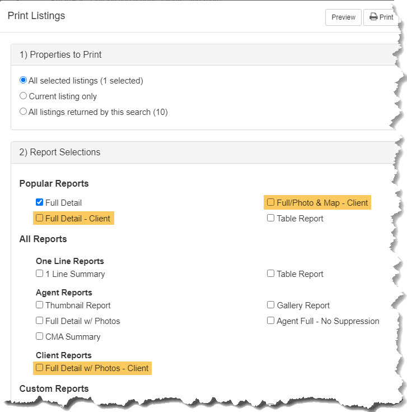Tick the Popular Reports Table Report checkbox

(270, 218)
